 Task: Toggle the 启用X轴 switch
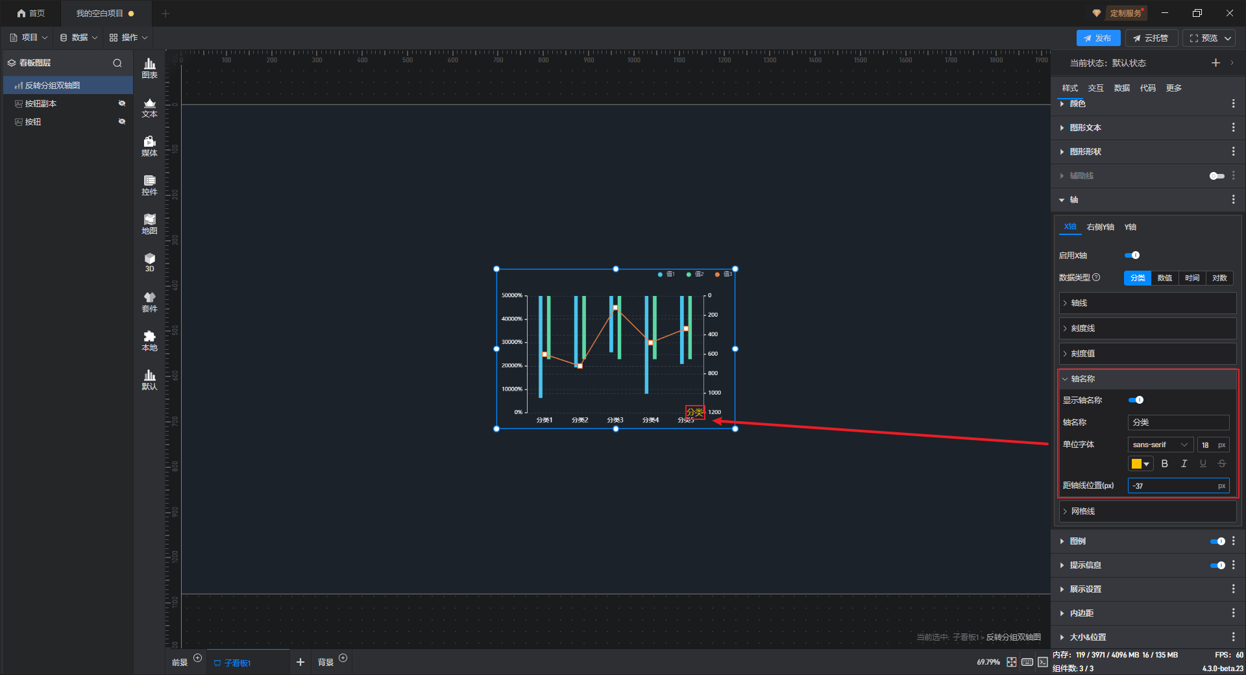1132,255
